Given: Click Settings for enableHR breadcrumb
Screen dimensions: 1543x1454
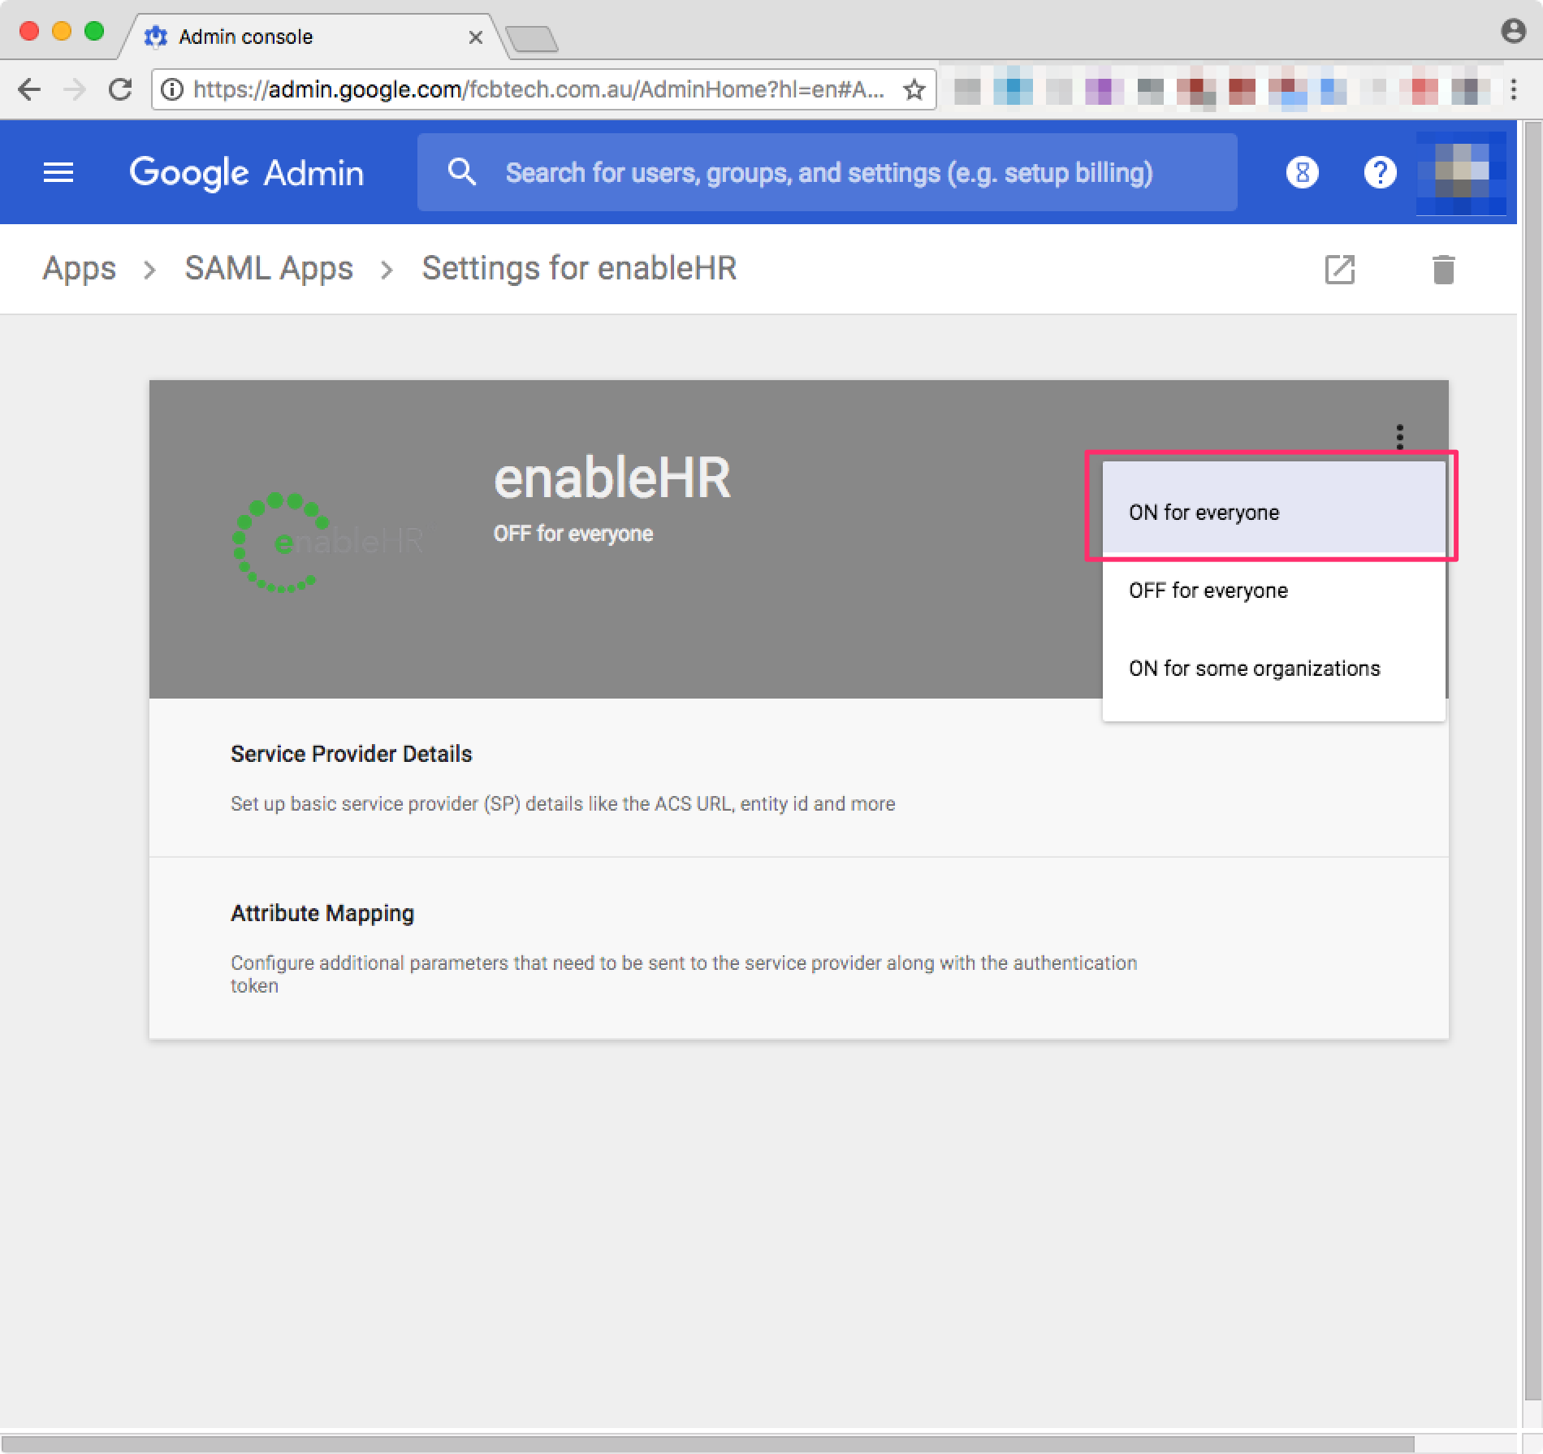Looking at the screenshot, I should (579, 269).
